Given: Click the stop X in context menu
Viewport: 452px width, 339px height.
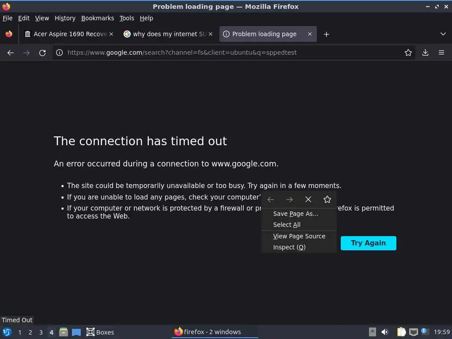Looking at the screenshot, I should point(308,200).
